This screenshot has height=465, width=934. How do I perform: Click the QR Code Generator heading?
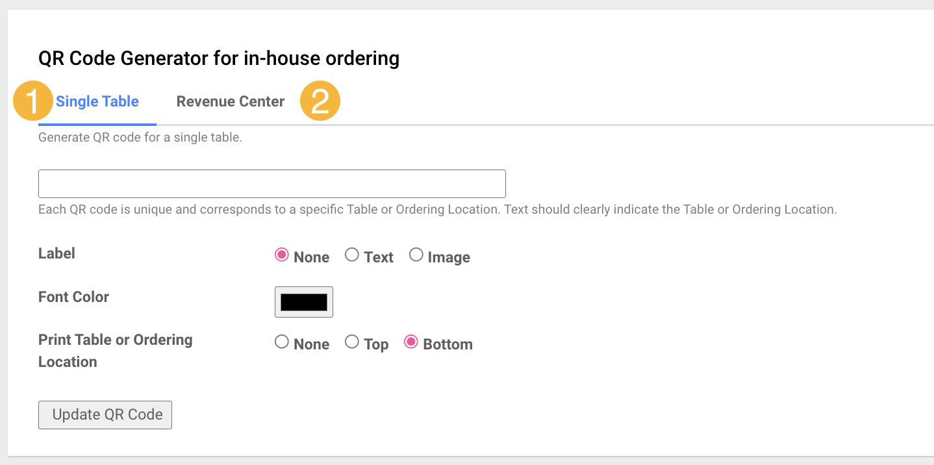[x=219, y=58]
